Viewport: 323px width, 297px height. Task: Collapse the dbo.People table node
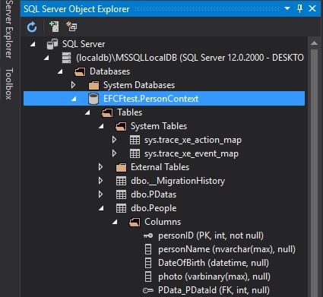coord(101,208)
